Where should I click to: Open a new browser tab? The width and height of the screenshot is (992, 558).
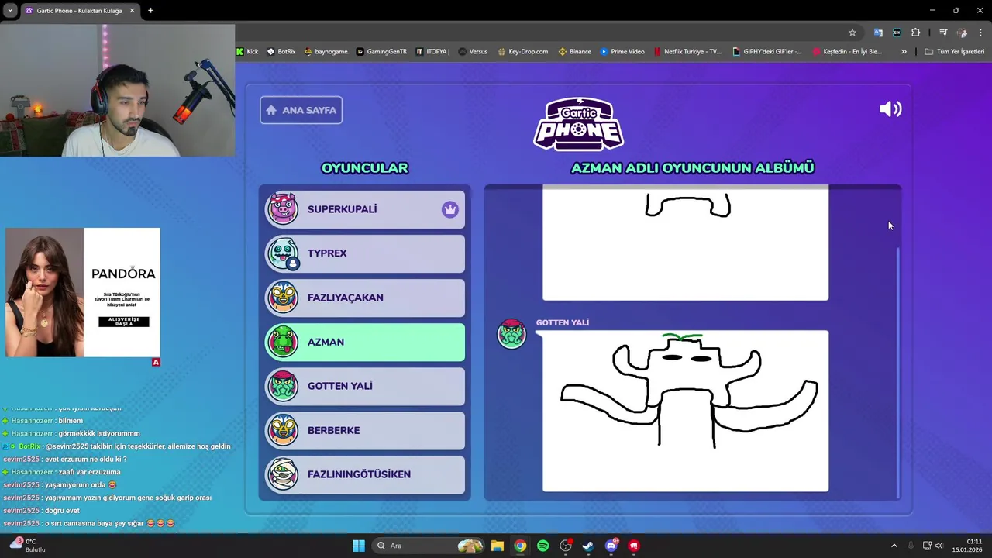150,11
